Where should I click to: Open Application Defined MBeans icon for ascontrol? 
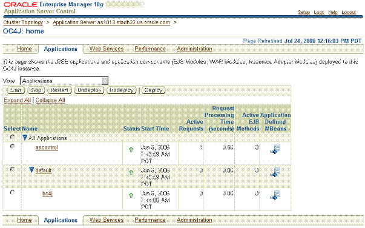(x=275, y=149)
